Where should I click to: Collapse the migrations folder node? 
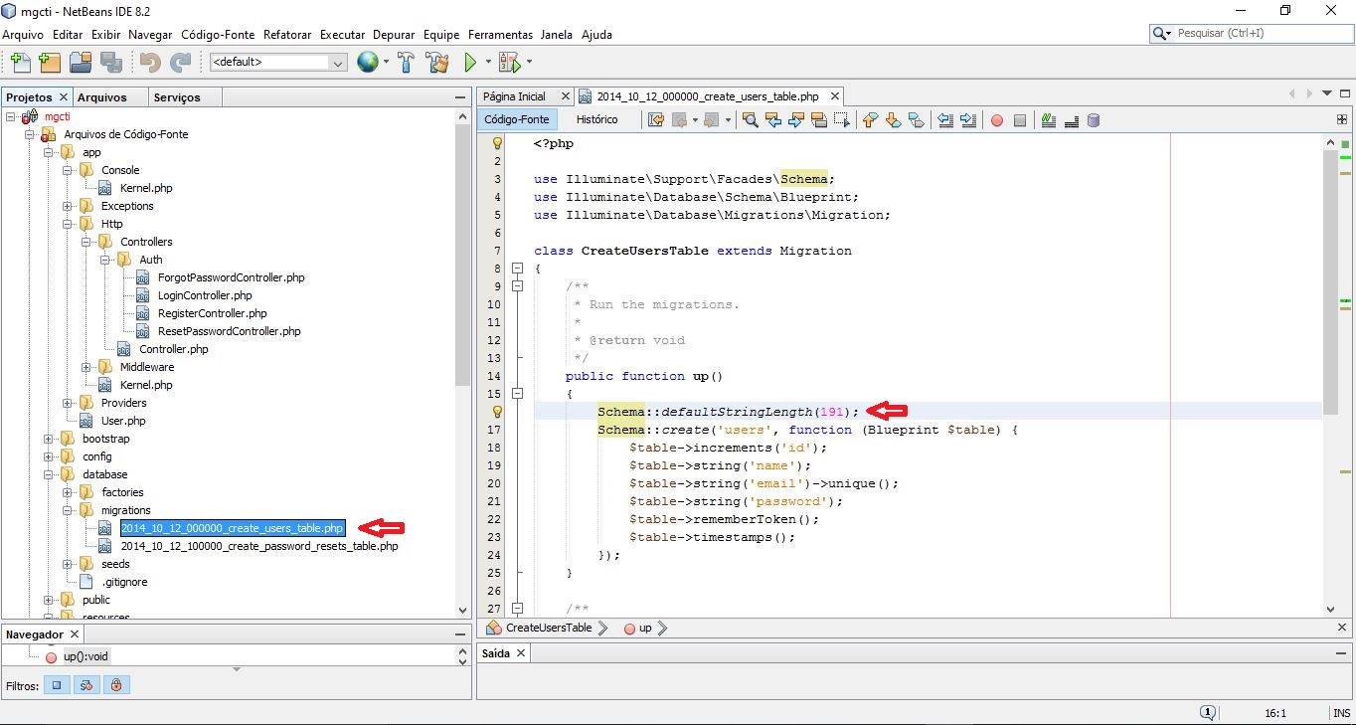(68, 510)
